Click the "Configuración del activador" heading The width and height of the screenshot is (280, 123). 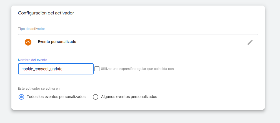pos(46,13)
